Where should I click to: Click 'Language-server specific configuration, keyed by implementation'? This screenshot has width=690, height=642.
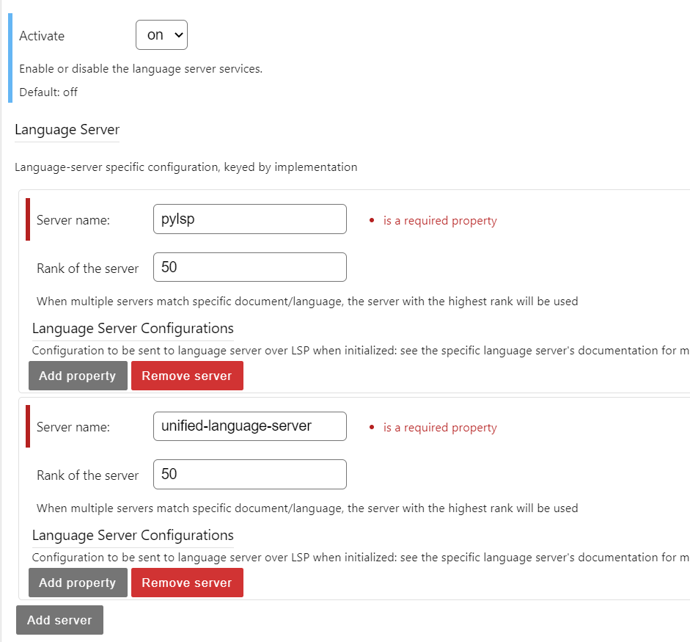pyautogui.click(x=186, y=167)
